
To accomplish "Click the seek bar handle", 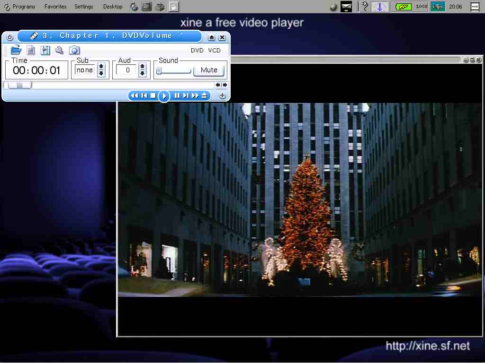I will pos(18,85).
